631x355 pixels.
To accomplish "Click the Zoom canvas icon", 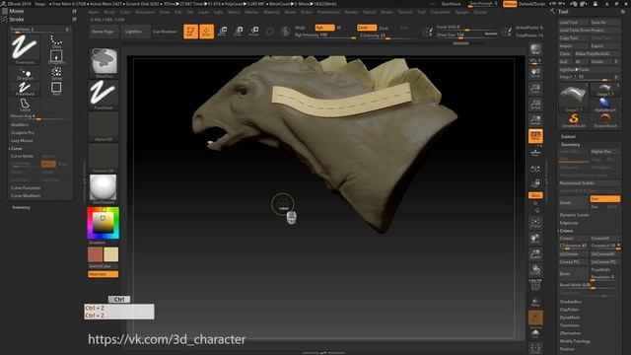I will 535,89.
